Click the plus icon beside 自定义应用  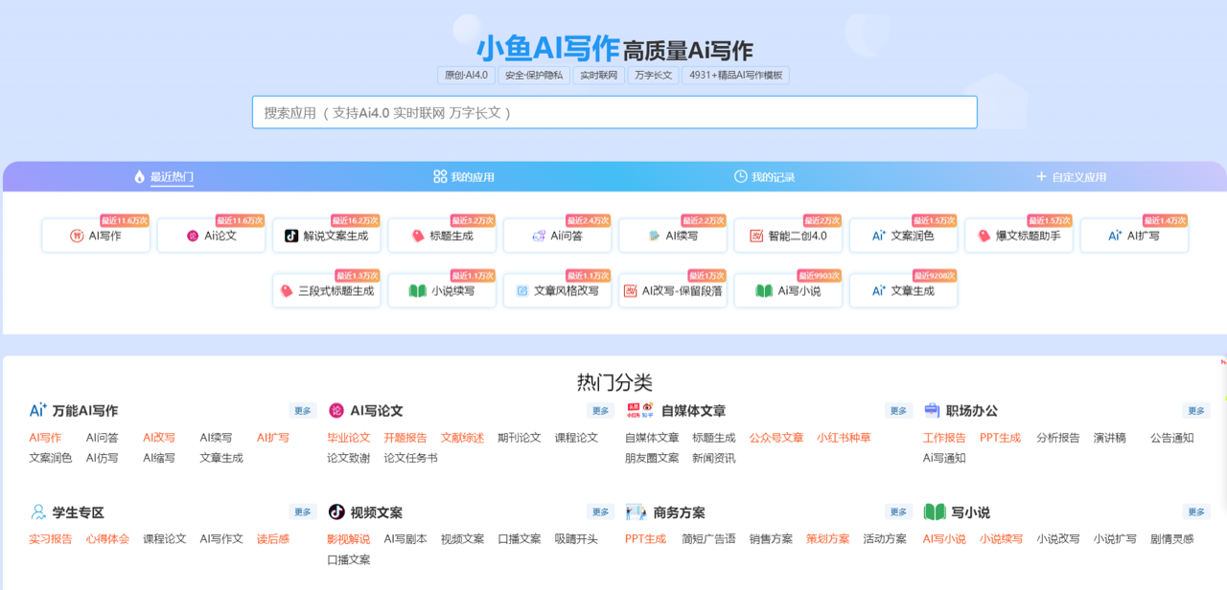[x=1041, y=176]
